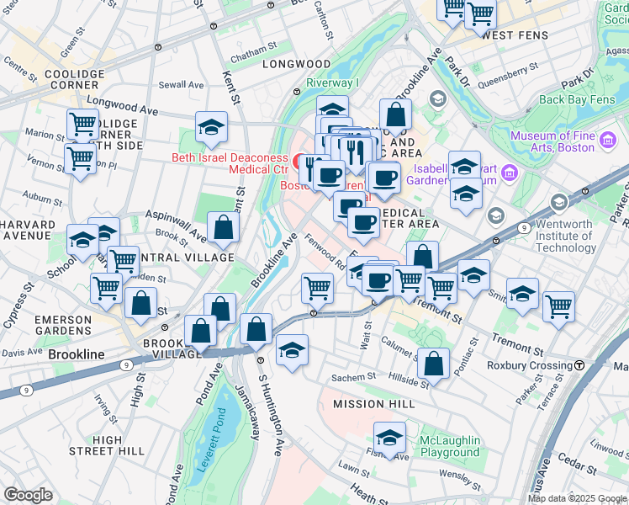The width and height of the screenshot is (629, 505).
Task: Select the Heath St street label
Action: tap(369, 494)
